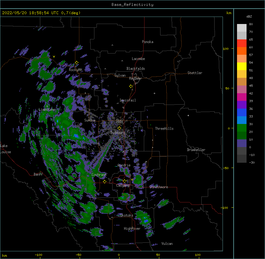
Task: Click the Lake Louise label
Action: (5, 149)
